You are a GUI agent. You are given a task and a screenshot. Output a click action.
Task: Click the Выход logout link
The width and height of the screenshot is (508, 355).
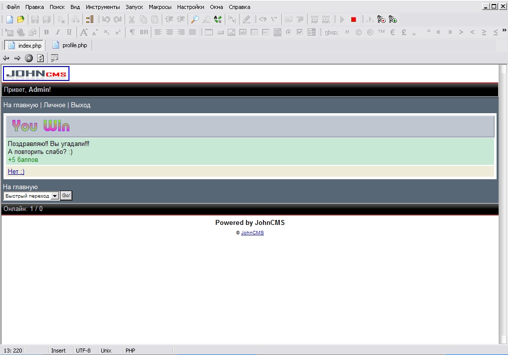(x=81, y=105)
